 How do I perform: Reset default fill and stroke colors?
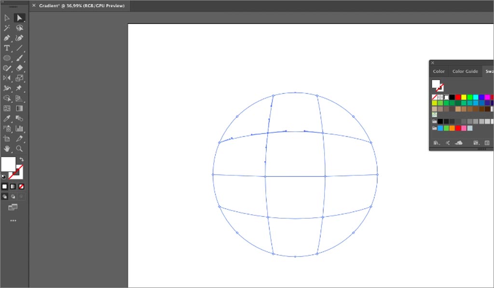click(x=4, y=177)
